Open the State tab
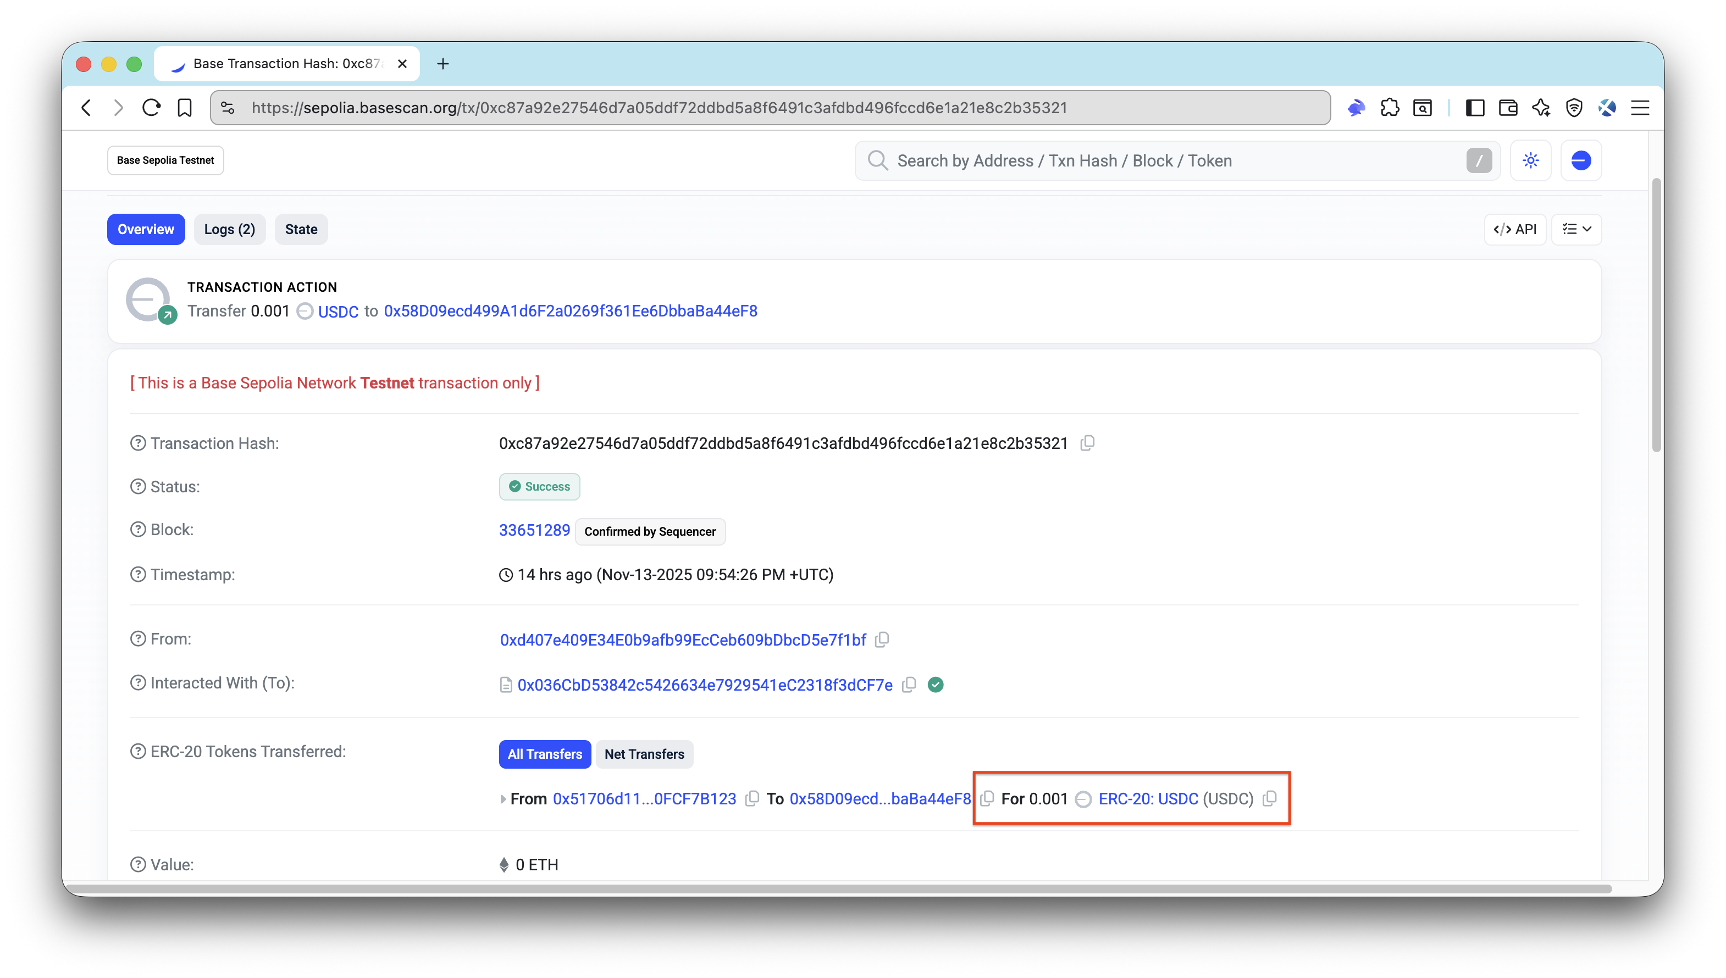 300,229
